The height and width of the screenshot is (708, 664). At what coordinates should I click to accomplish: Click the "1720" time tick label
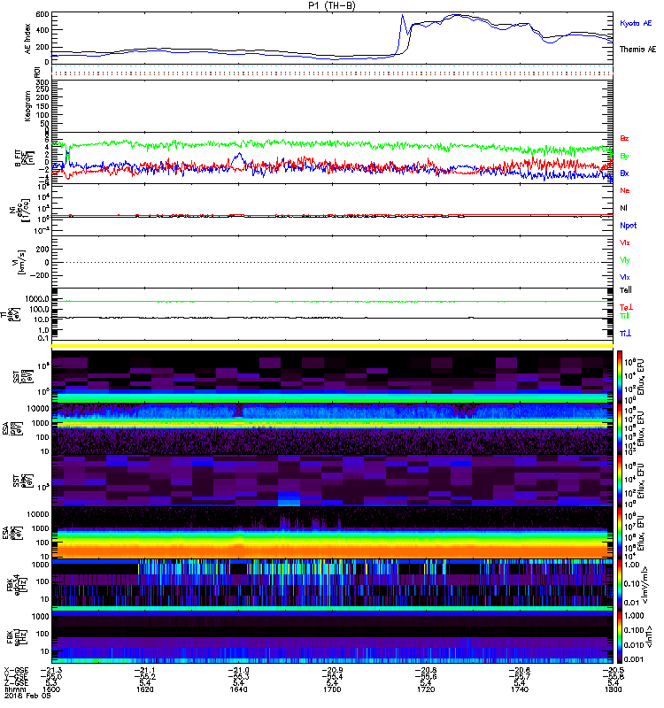(x=426, y=689)
